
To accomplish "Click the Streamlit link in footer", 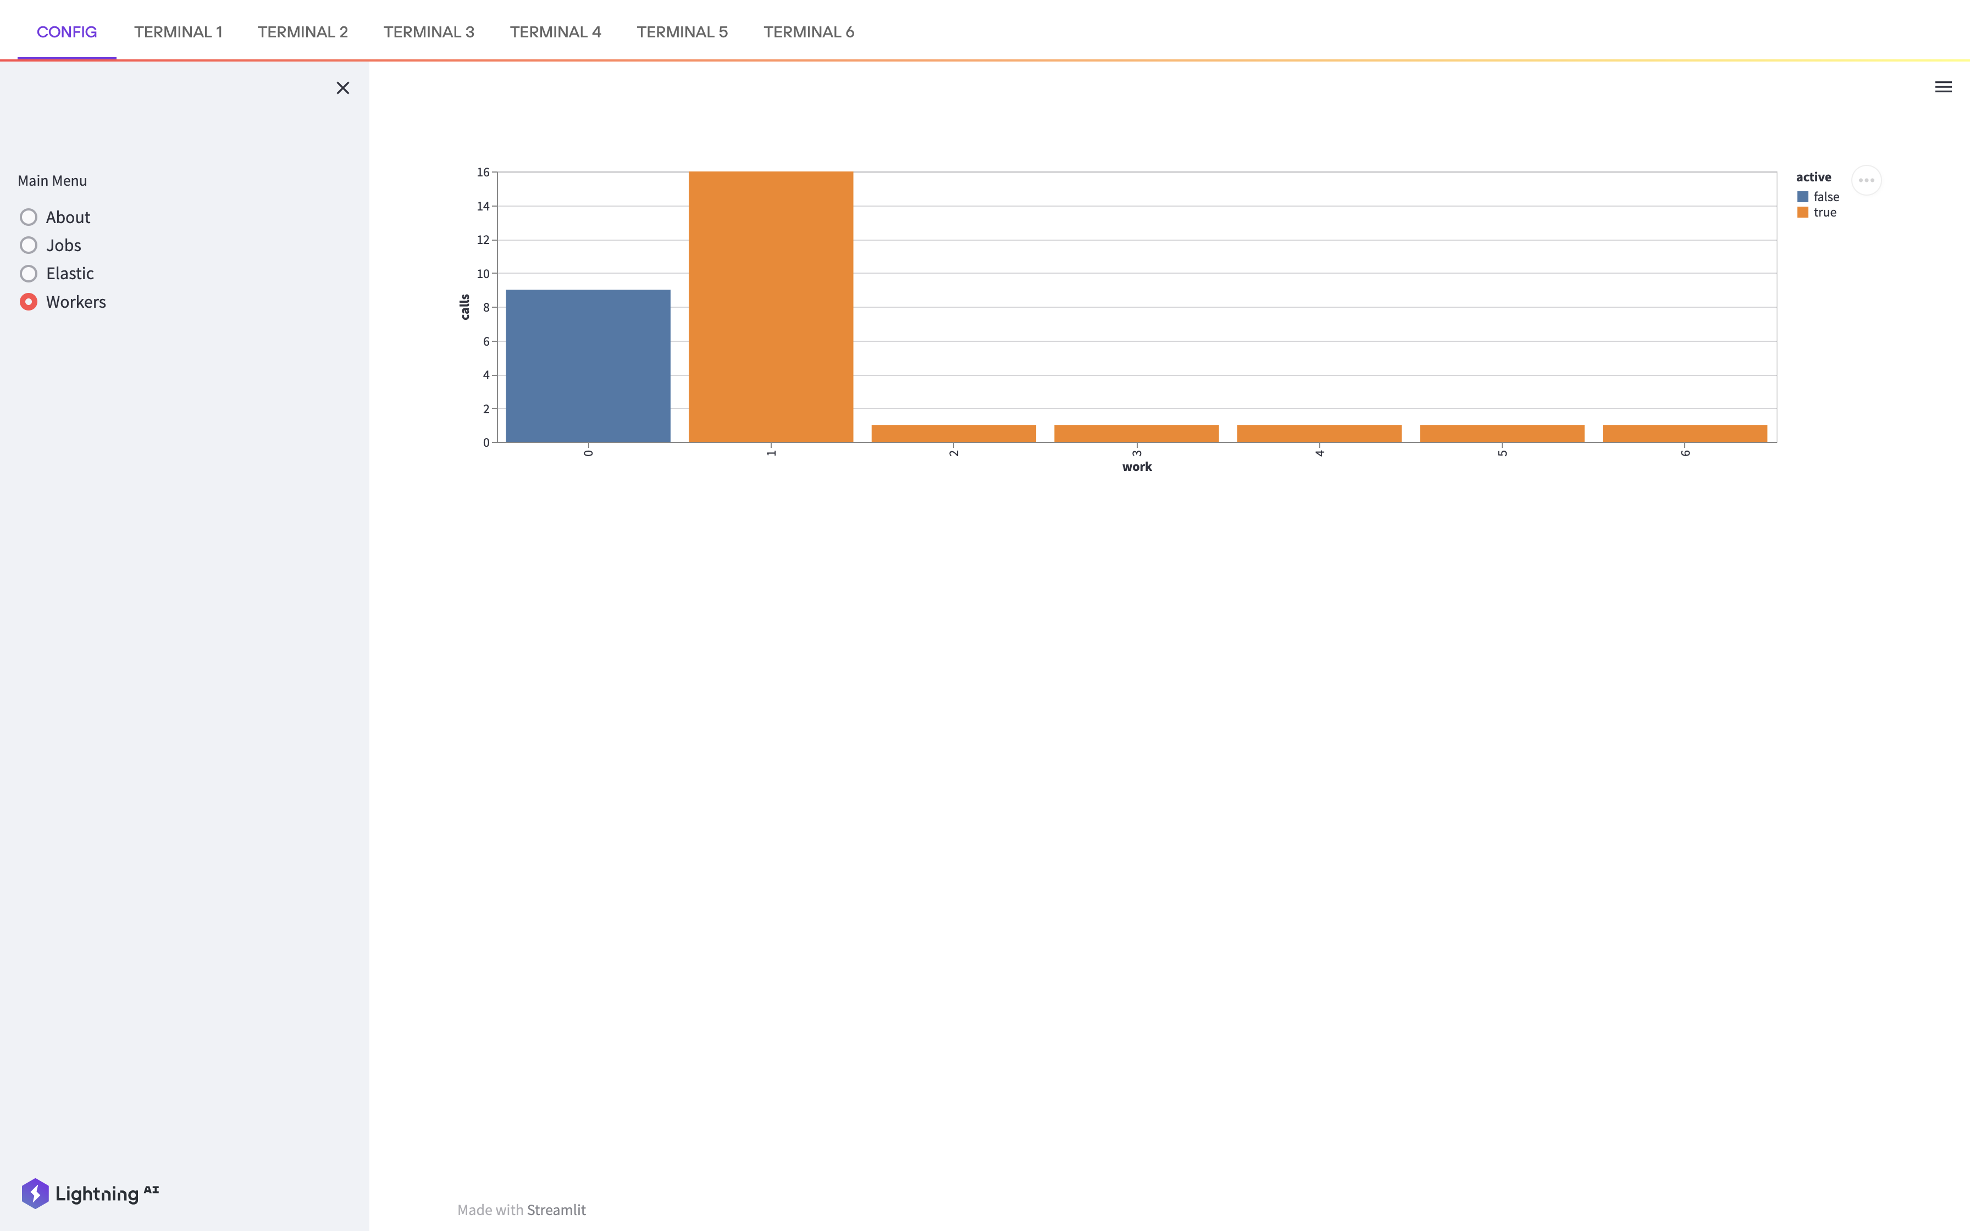I will click(556, 1210).
